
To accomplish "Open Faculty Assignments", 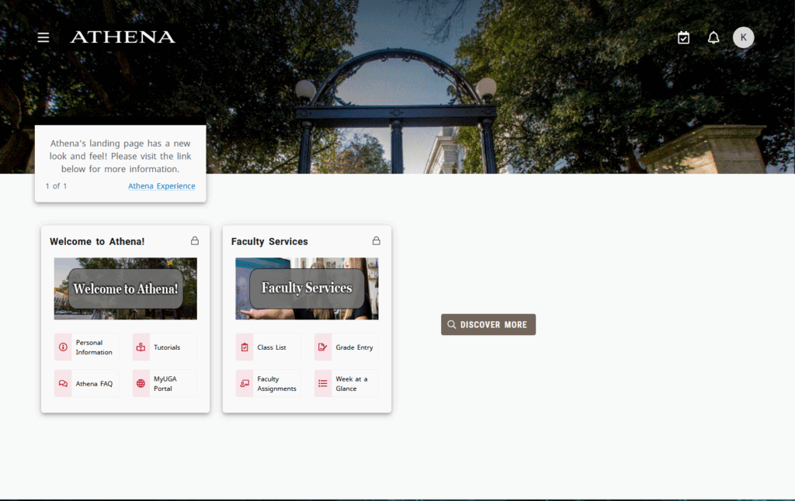I will pos(268,383).
